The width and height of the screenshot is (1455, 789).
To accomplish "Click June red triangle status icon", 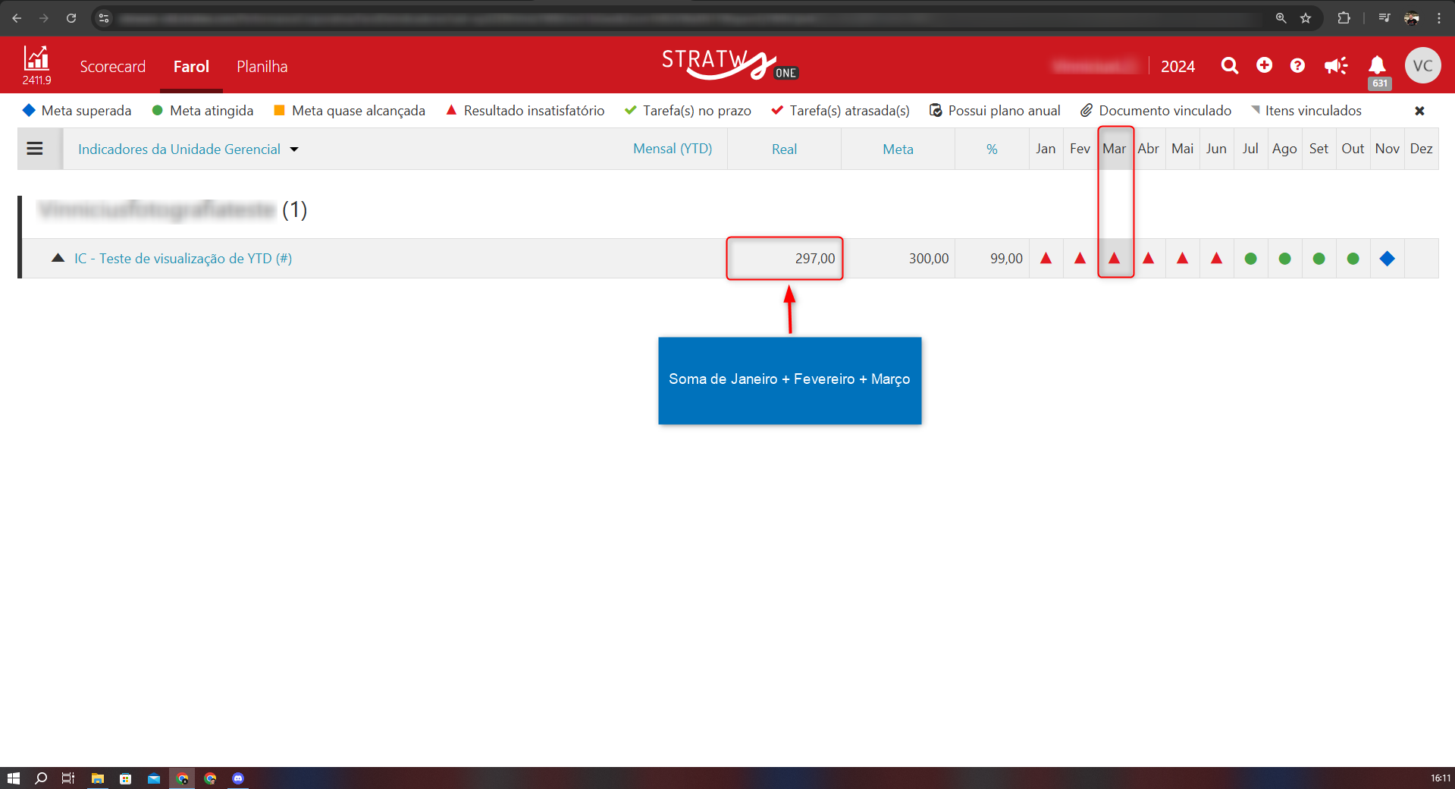I will (x=1216, y=258).
